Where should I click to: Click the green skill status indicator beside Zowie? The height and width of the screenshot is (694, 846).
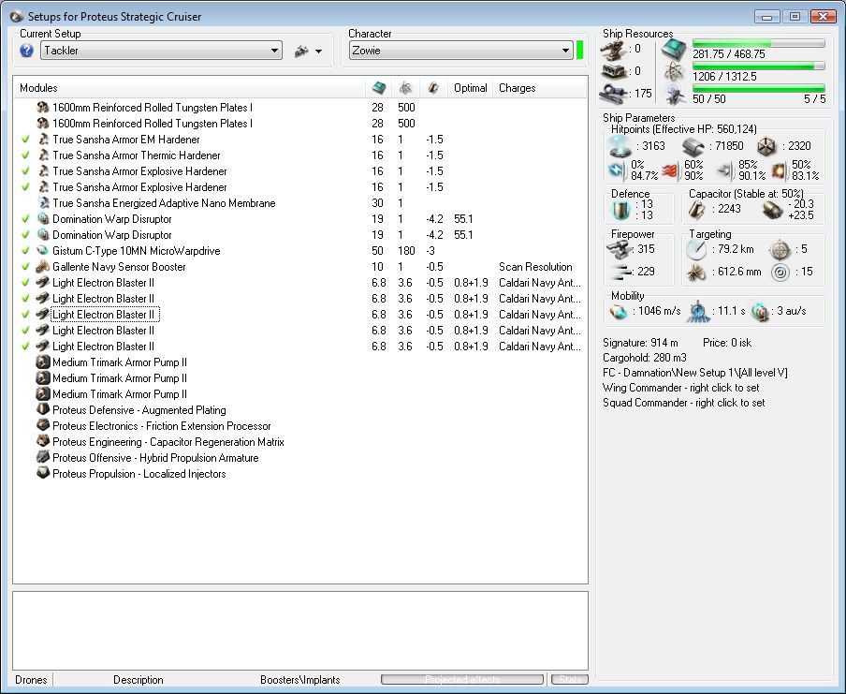click(x=580, y=51)
